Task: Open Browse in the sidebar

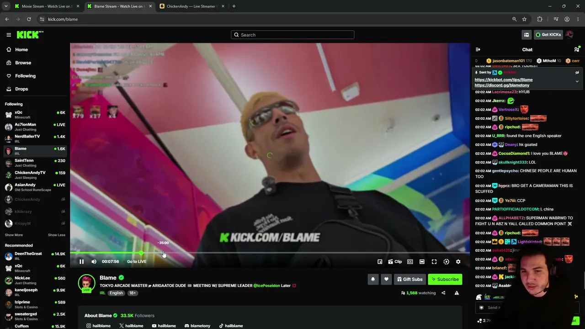Action: tap(23, 63)
